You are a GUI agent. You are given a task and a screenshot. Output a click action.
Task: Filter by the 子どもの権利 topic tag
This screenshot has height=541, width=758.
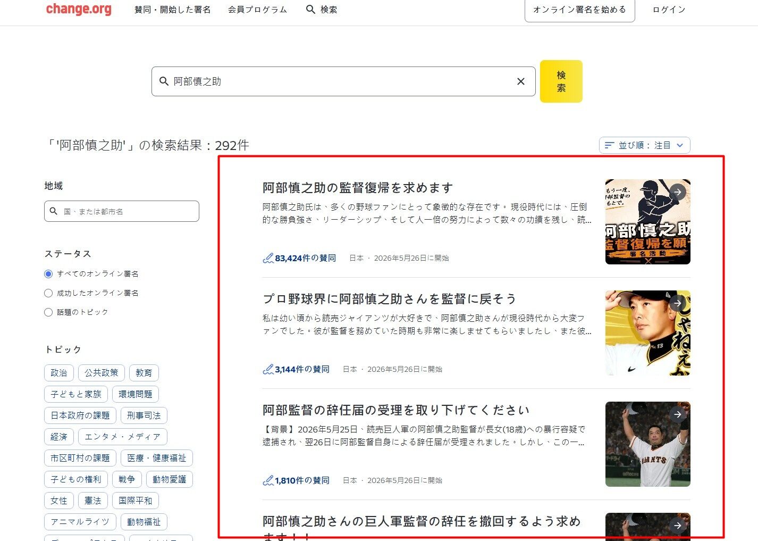pos(76,479)
